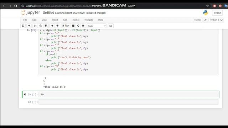Screen dimensions: 228x128
Task: Open the View menu
Action: coord(44,20)
